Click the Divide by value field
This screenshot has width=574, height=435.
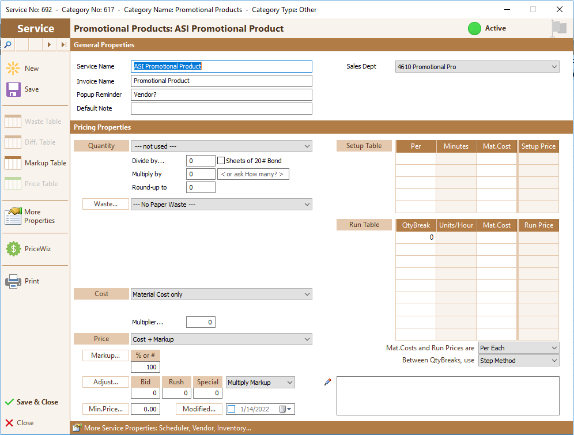pyautogui.click(x=201, y=161)
